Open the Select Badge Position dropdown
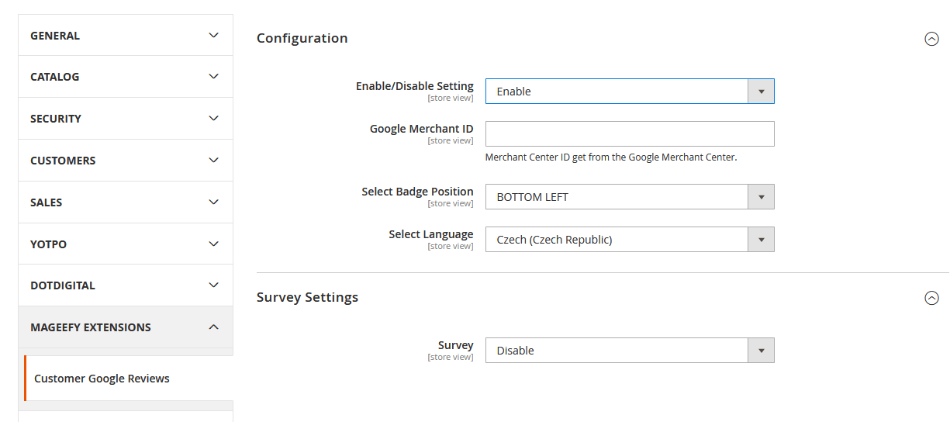950x422 pixels. click(629, 197)
